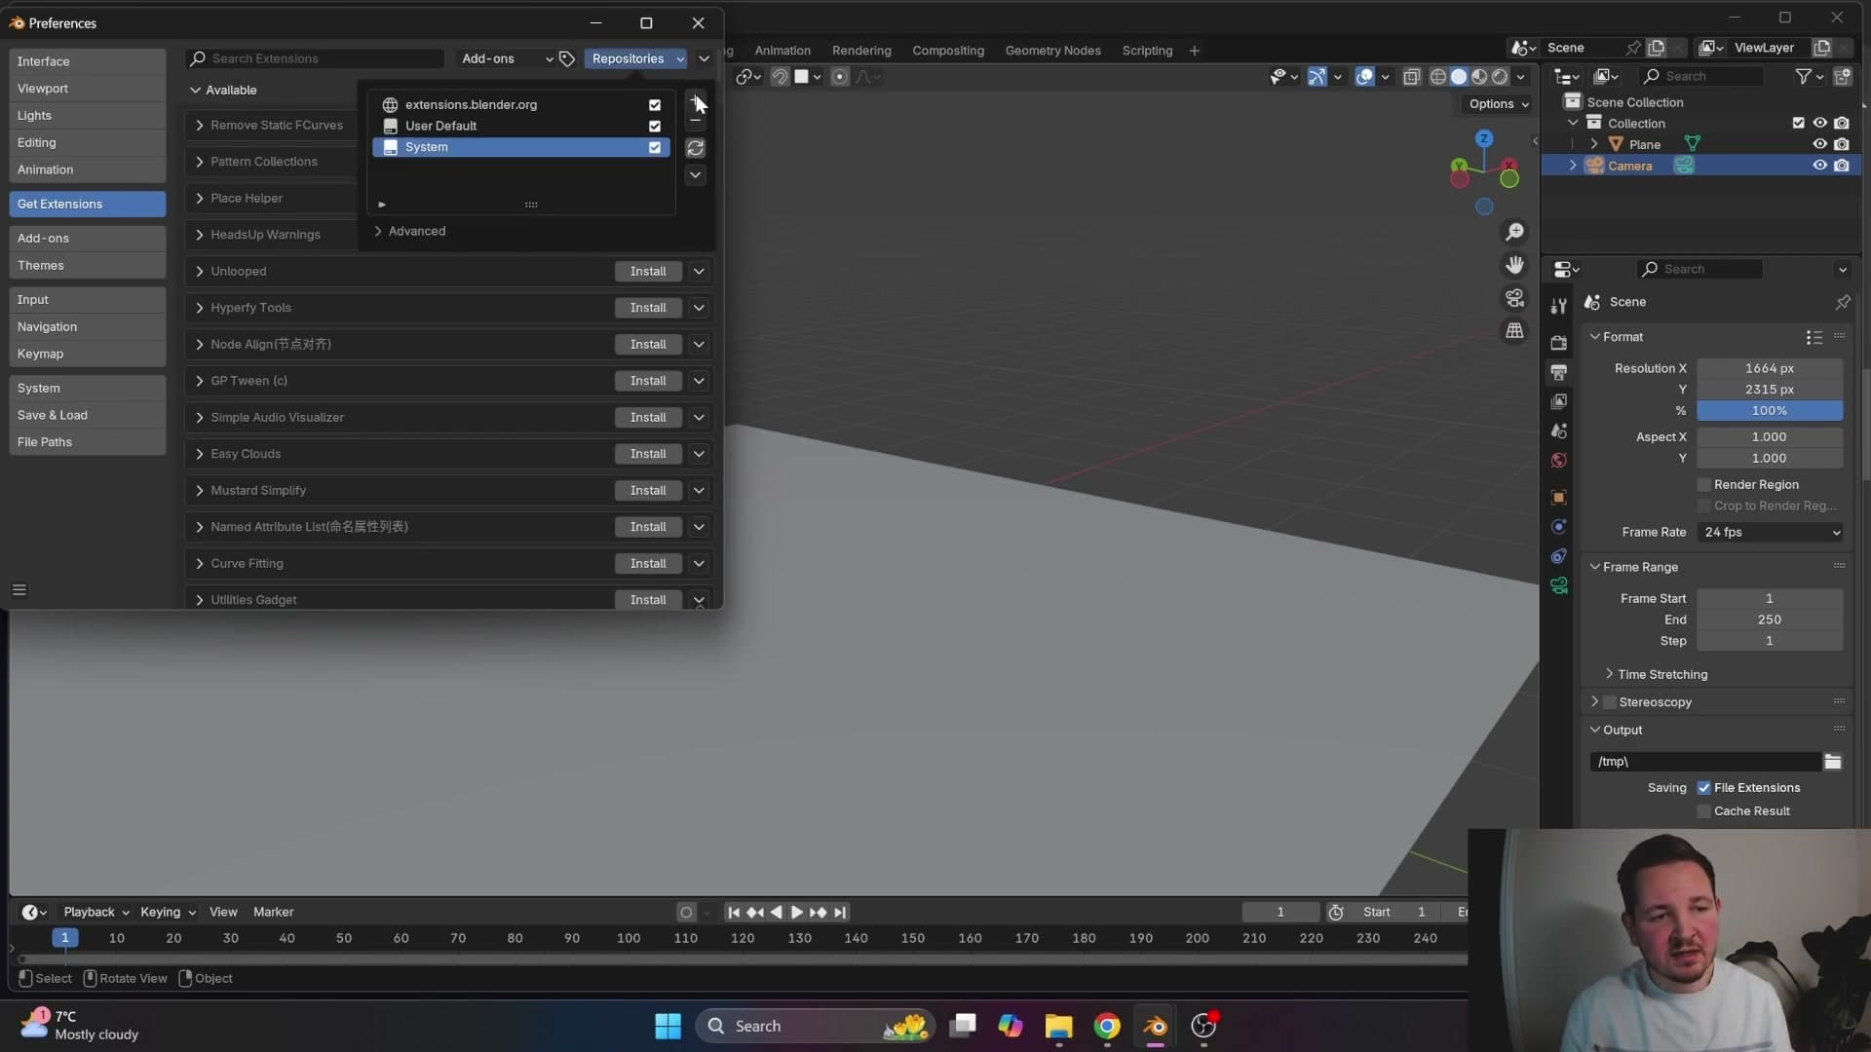Open the Repositories dropdown
The width and height of the screenshot is (1871, 1052).
pyautogui.click(x=637, y=59)
